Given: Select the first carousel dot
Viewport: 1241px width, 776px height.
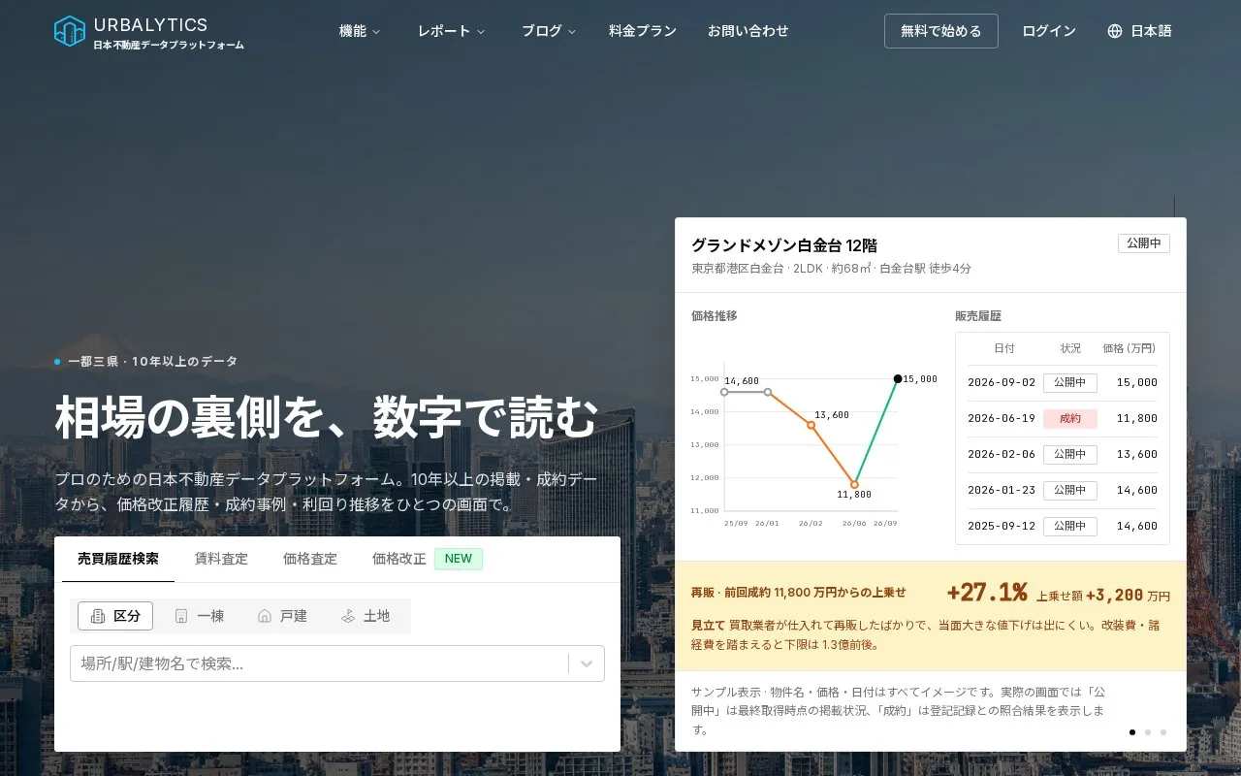Looking at the screenshot, I should point(1132,732).
